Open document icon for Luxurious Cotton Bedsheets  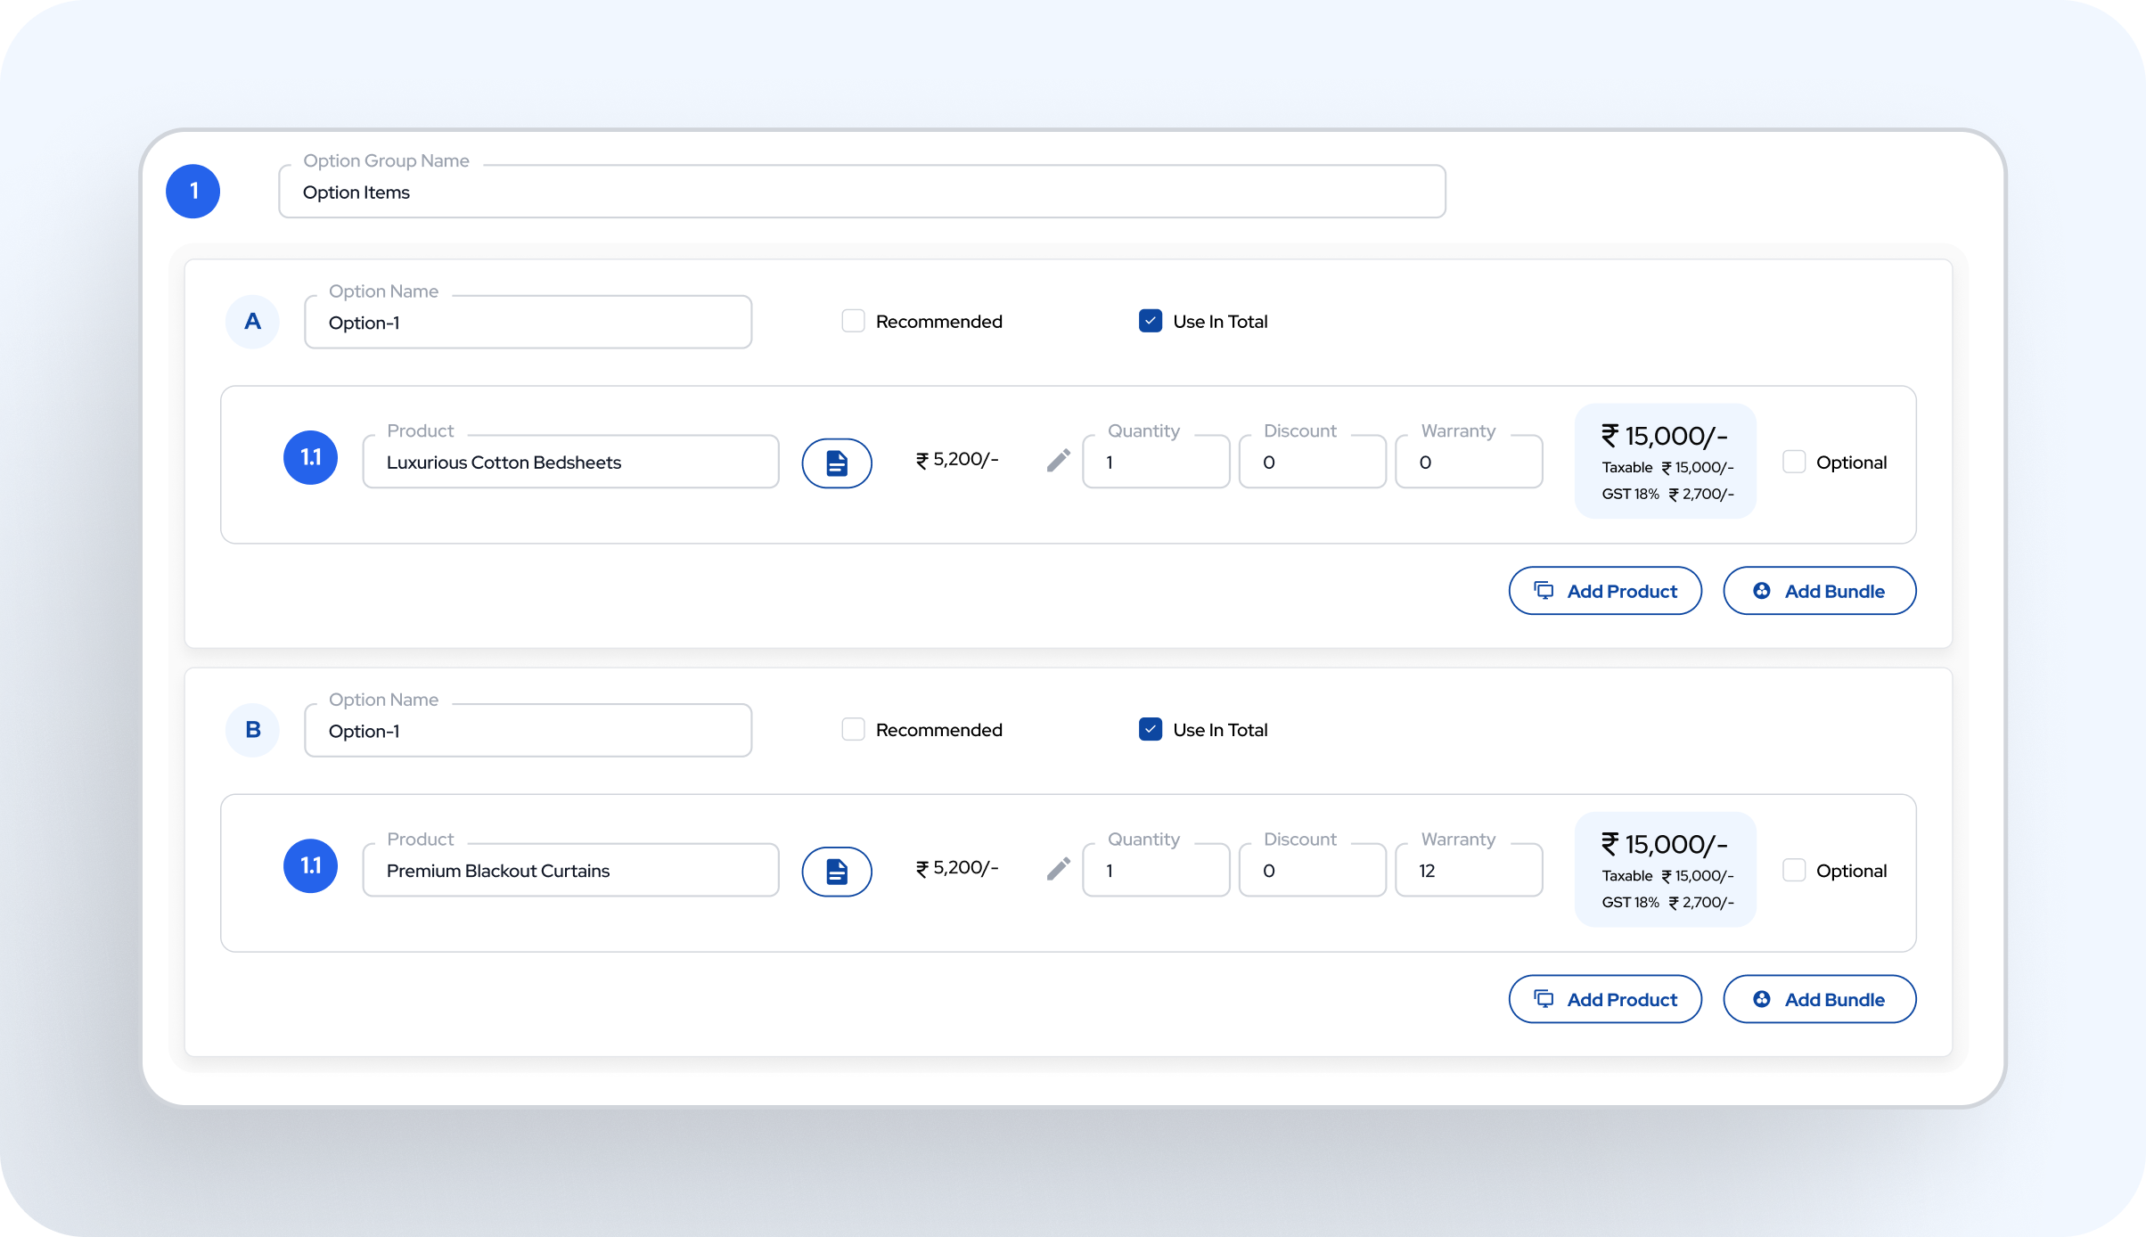tap(836, 463)
